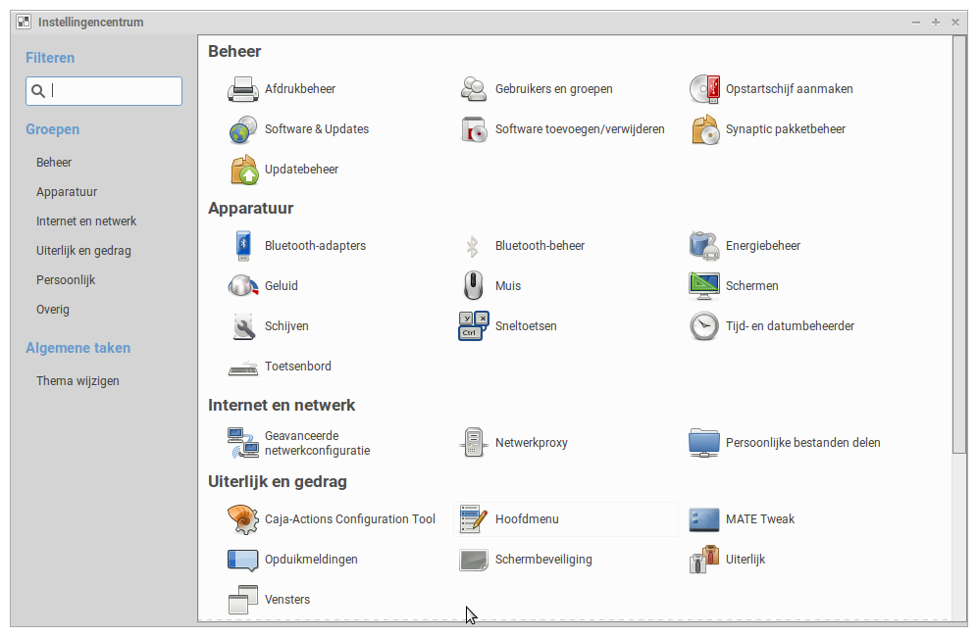Image resolution: width=978 pixels, height=637 pixels.
Task: Click the Geavanceerde netwerkconfiguratie label
Action: (x=317, y=443)
